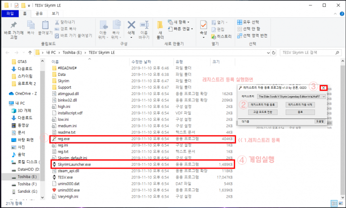Click 레지스트리 자동 삭제 button in dialog
The height and width of the screenshot is (208, 346).
click(x=300, y=105)
